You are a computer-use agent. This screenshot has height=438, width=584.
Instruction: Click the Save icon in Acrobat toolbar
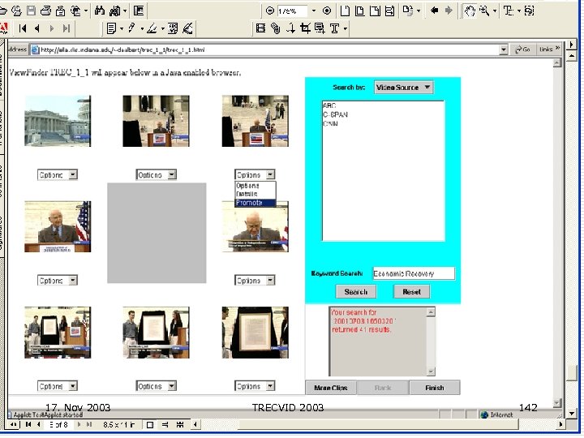[32, 11]
